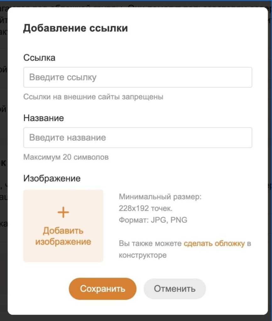
Task: Focus the "Введите название" name field
Action: [138, 138]
